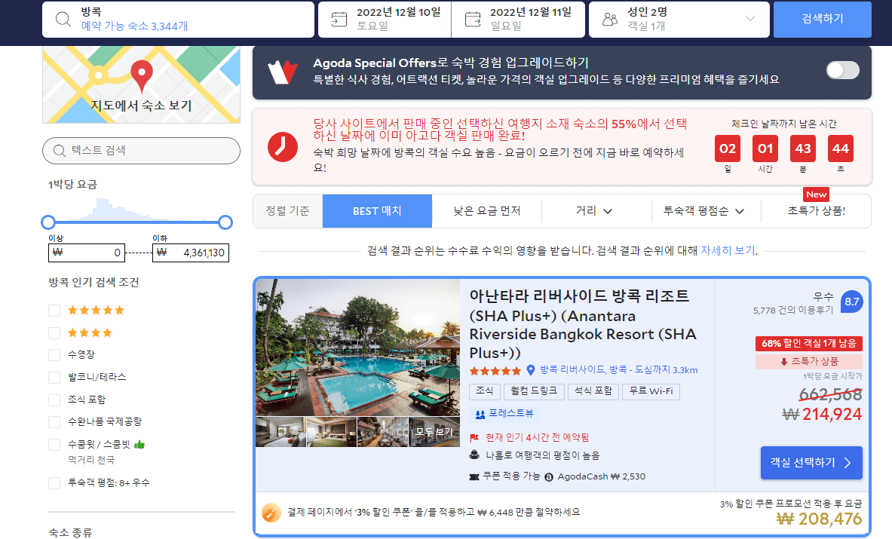Open 지도에서 숙소 보기 map view
This screenshot has height=539, width=892.
[x=141, y=84]
